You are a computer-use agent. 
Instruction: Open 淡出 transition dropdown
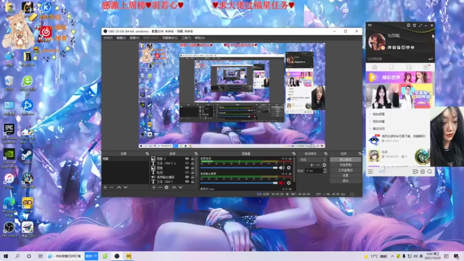click(x=313, y=159)
